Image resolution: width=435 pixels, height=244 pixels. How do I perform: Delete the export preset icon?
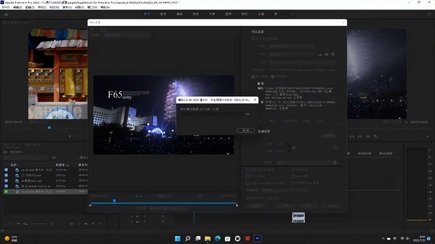click(333, 55)
